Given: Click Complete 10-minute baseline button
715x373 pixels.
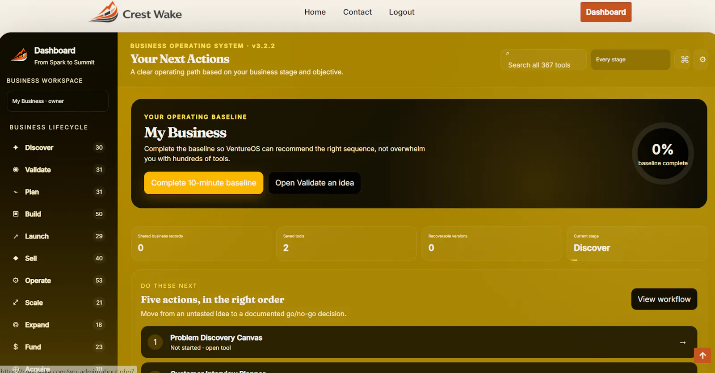Looking at the screenshot, I should click(x=204, y=183).
